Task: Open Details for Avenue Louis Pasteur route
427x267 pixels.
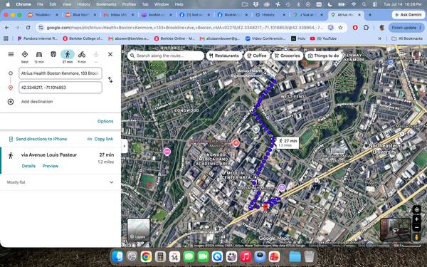Action: coord(28,166)
